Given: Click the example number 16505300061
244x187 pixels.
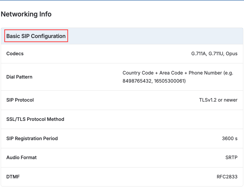Looking at the screenshot, I should click(x=169, y=81).
